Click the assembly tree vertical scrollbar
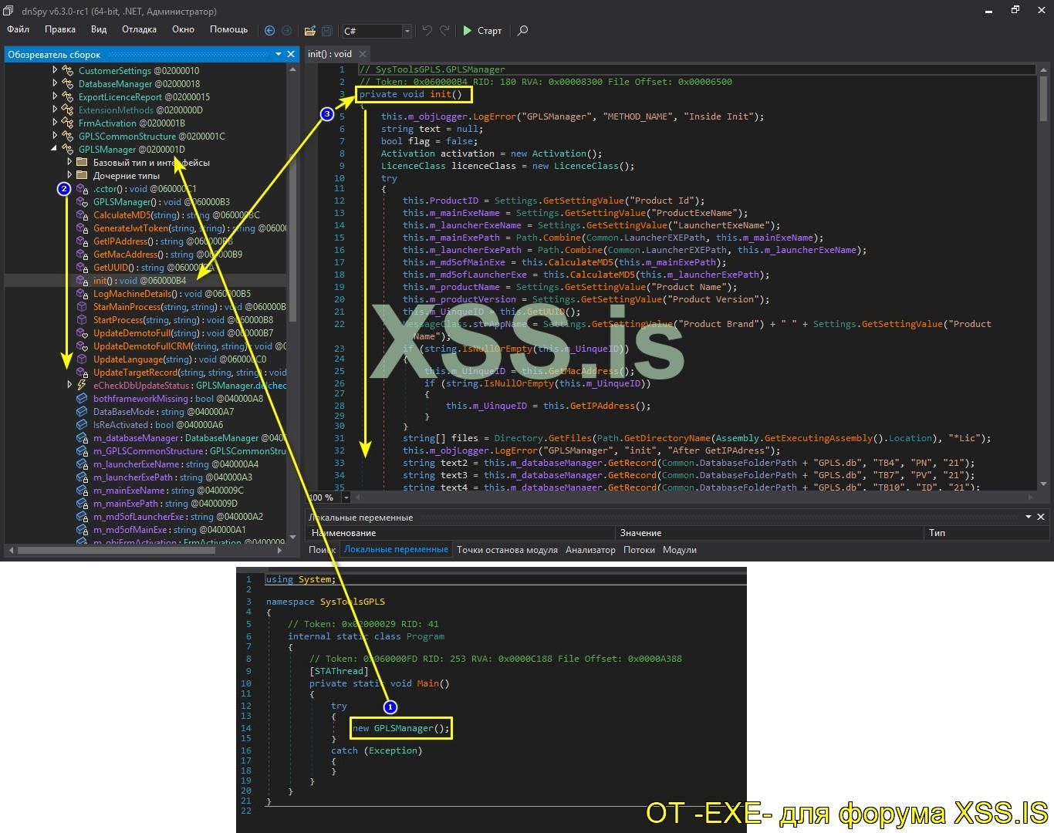1054x833 pixels. click(x=292, y=237)
